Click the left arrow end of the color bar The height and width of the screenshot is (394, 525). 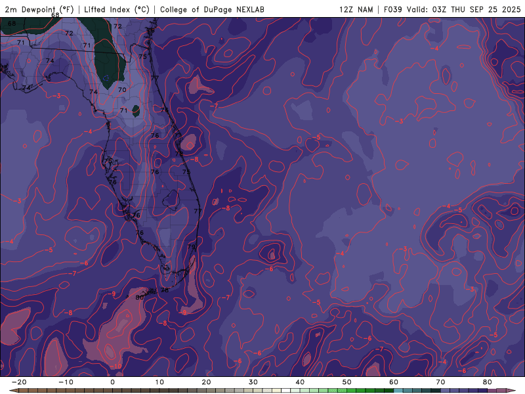(x=13, y=391)
